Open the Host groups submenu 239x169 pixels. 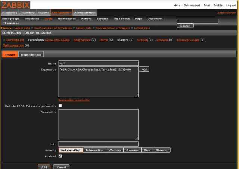11,19
